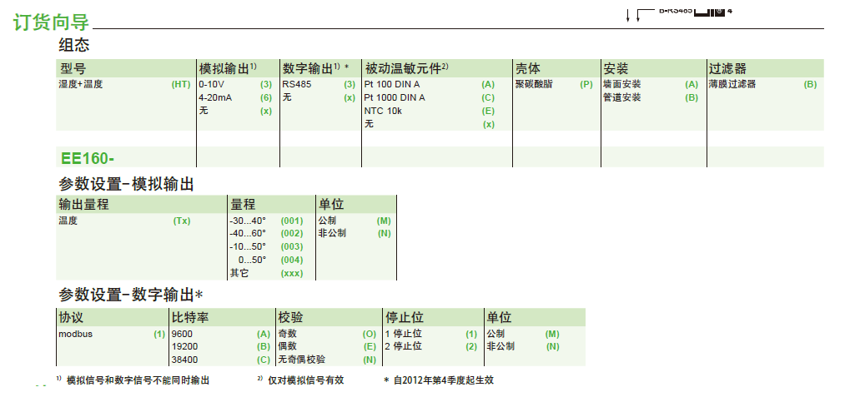Click the 壳体 column header

click(528, 68)
